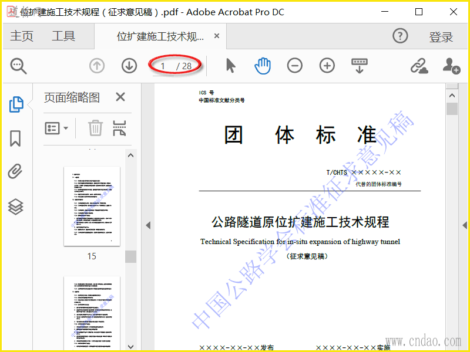Screen dimensions: 470x352
Task: Close the 页面缩略图 panel
Action: tap(120, 97)
